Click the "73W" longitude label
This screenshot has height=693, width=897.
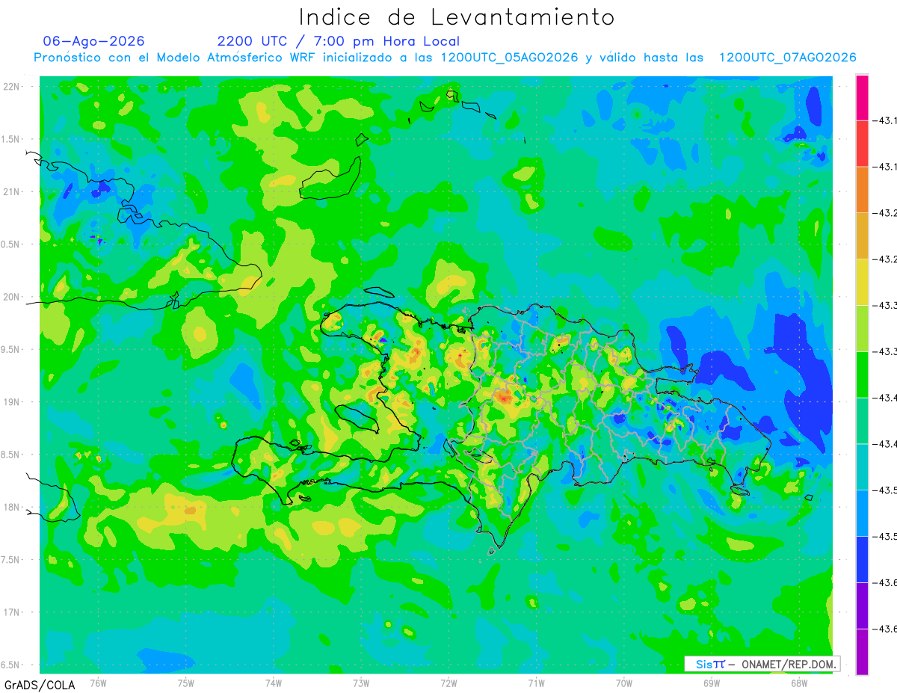click(x=361, y=683)
